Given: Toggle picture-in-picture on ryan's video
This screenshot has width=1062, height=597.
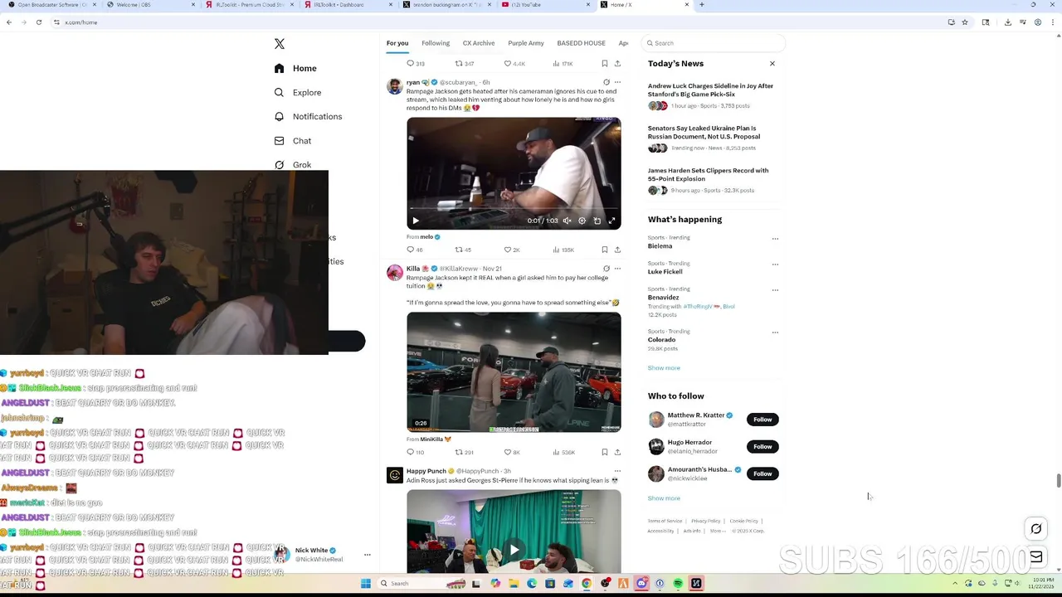Looking at the screenshot, I should [x=597, y=221].
